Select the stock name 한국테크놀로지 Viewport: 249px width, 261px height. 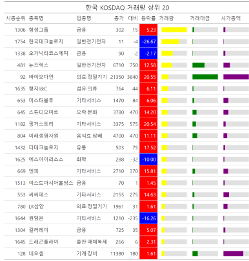tap(46, 41)
